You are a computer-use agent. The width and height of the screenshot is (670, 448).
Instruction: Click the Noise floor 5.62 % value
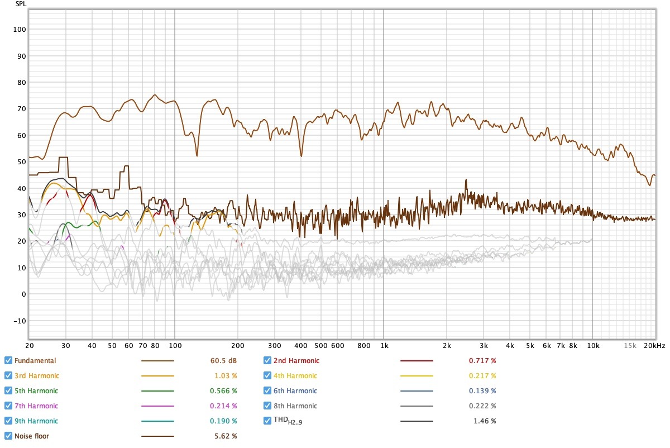tap(226, 436)
